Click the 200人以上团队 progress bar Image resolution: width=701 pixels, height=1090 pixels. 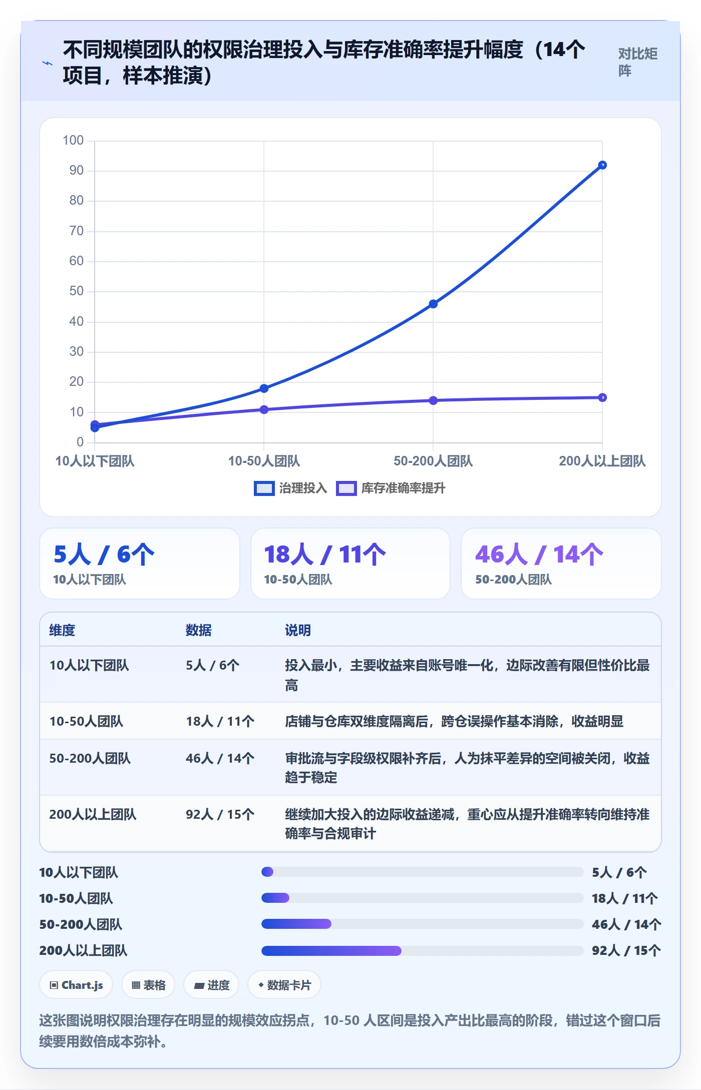tap(422, 950)
